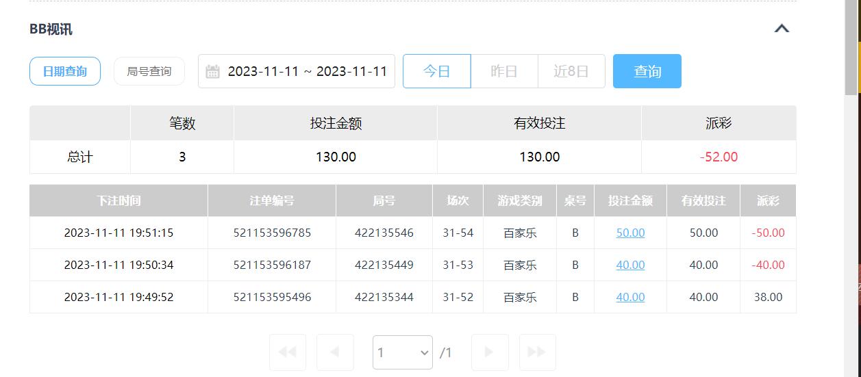Screen dimensions: 861x377
Task: Click 百家乐 in the 19:51:15 row
Action: tap(520, 233)
